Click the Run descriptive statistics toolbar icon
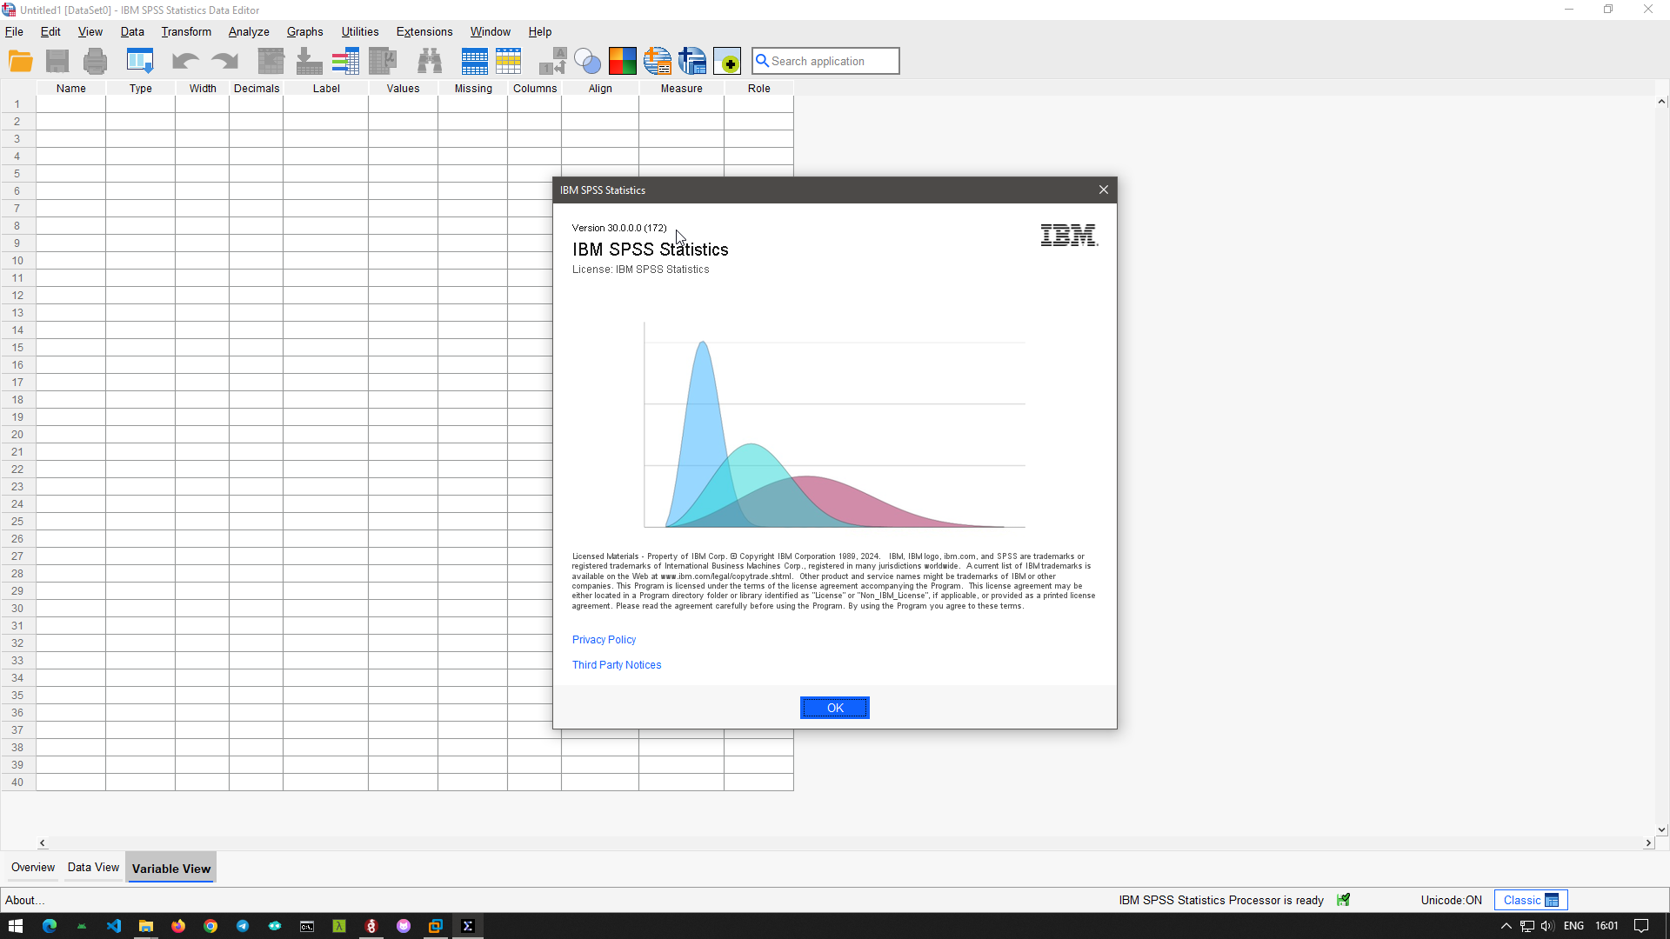1670x939 pixels. coord(383,61)
